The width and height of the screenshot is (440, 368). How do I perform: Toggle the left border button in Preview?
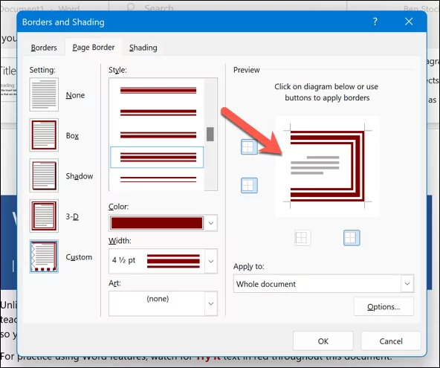(x=302, y=238)
